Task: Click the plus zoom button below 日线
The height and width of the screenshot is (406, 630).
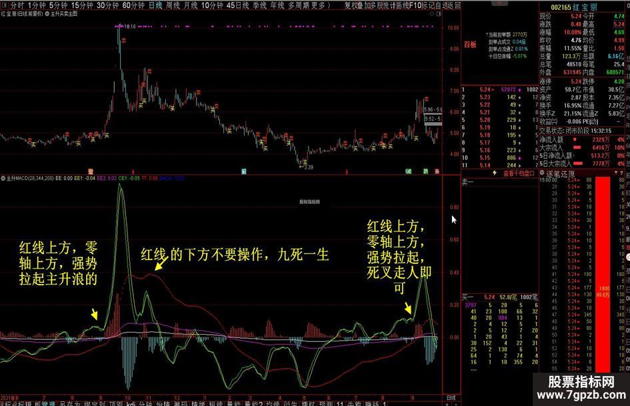Action: (447, 403)
